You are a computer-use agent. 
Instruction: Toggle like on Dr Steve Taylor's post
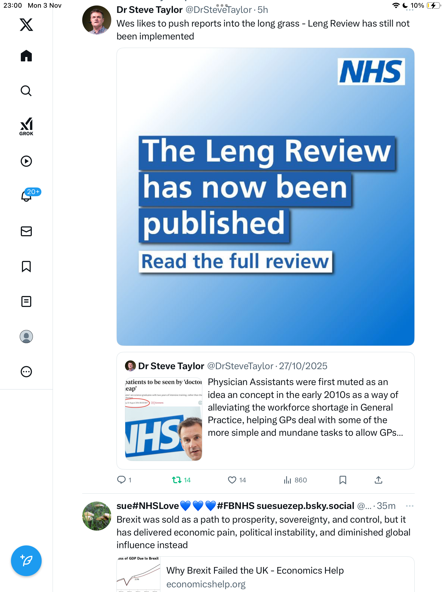237,480
